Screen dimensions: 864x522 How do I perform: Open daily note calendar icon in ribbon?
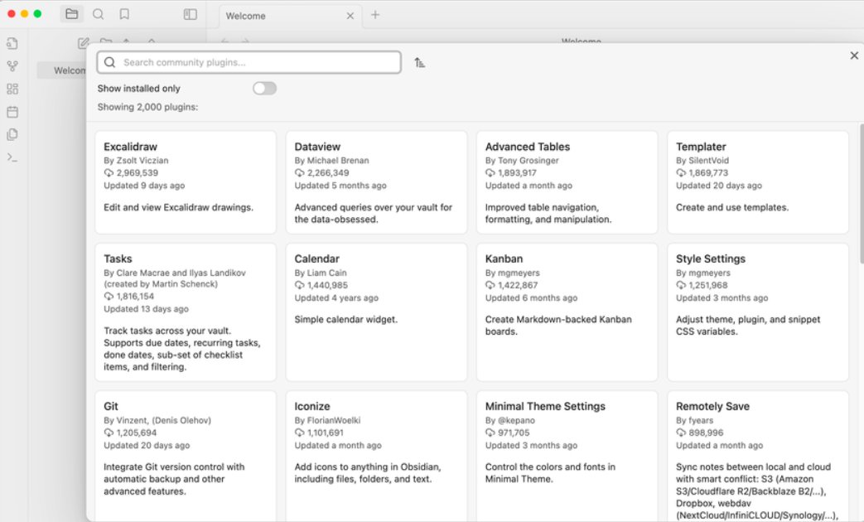(12, 112)
